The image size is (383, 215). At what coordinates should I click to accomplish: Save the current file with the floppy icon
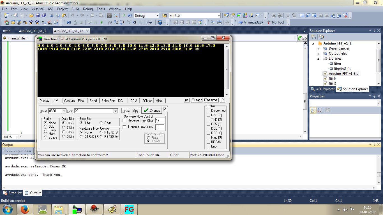point(37,15)
